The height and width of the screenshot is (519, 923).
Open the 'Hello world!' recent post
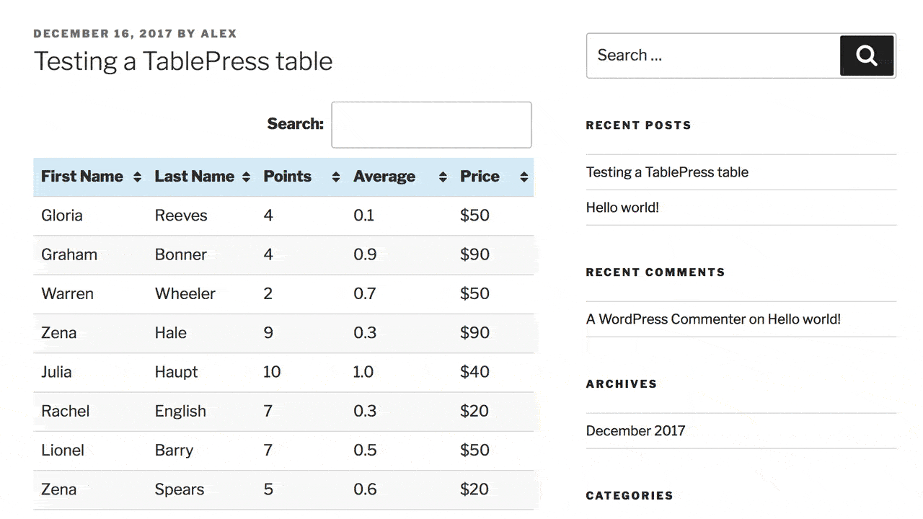(622, 208)
